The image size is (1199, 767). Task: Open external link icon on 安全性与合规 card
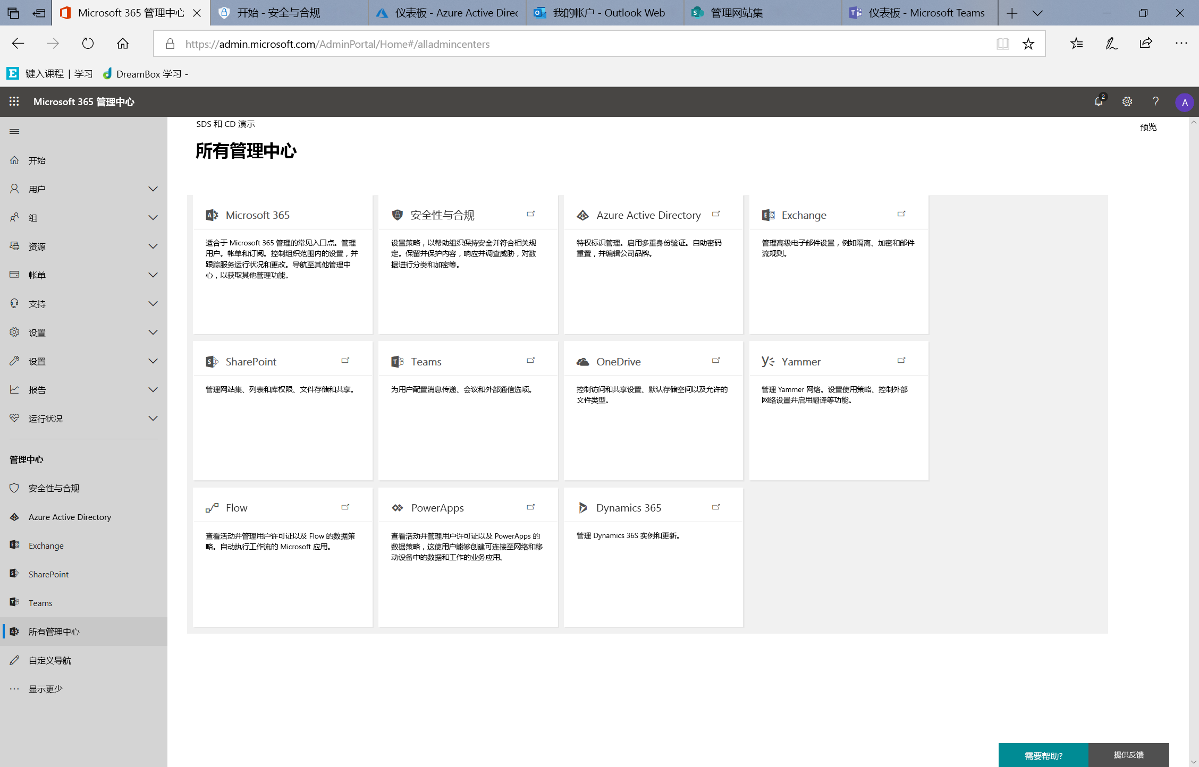click(x=530, y=214)
